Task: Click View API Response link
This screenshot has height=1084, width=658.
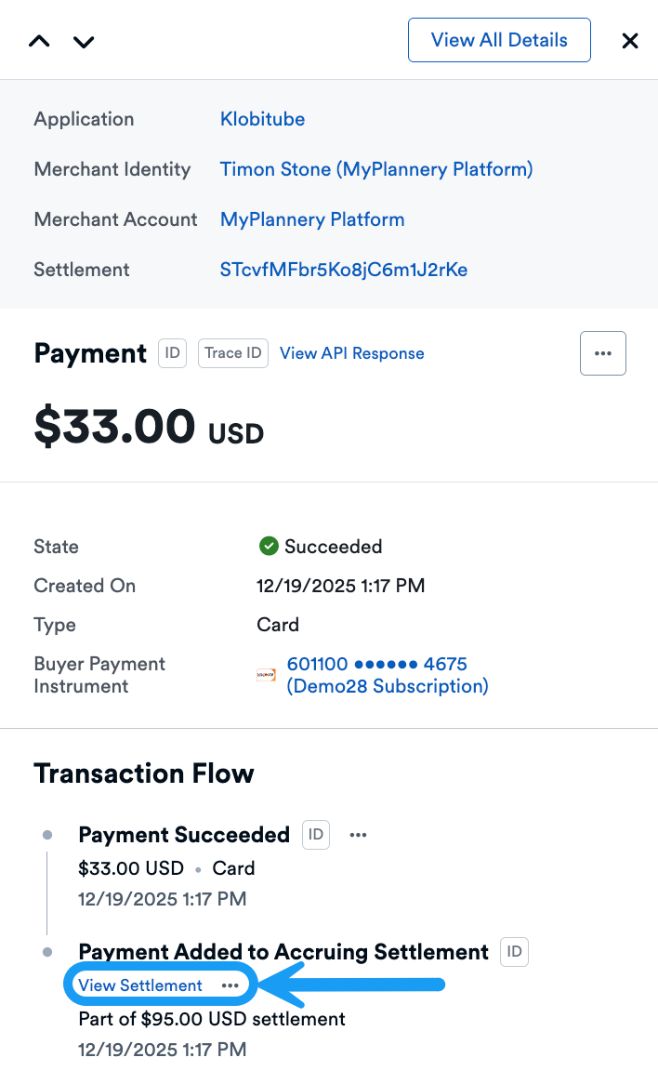Action: pyautogui.click(x=352, y=353)
